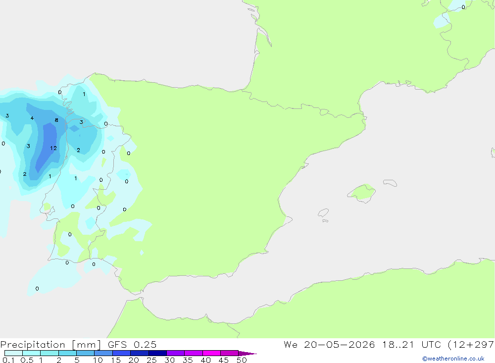Select the "30" legend scale label

pyautogui.click(x=170, y=360)
